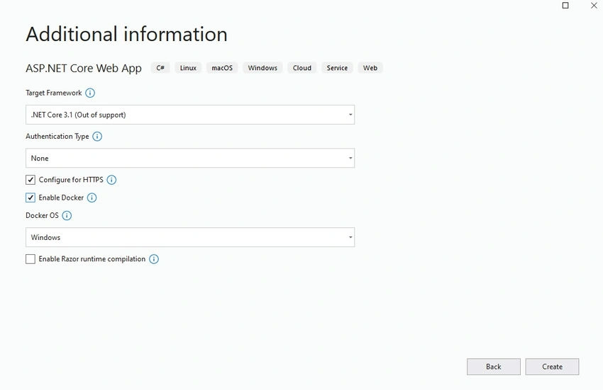The image size is (603, 390).
Task: Click the Back button
Action: point(494,367)
